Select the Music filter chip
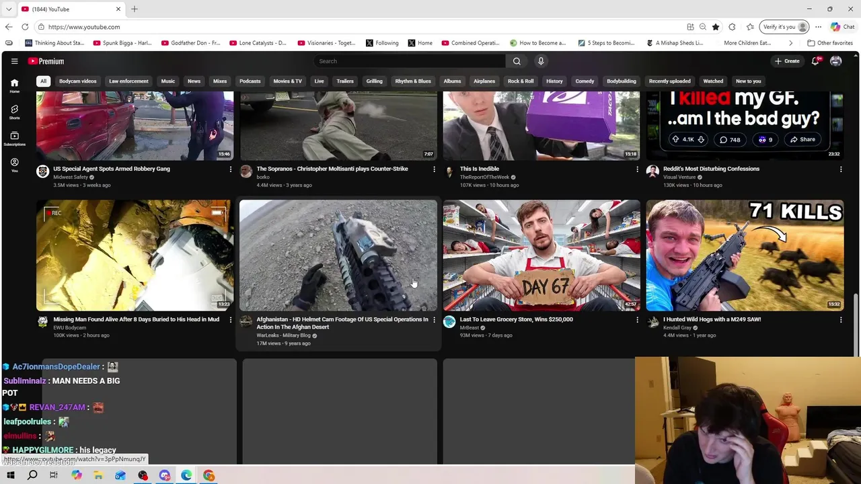Image resolution: width=861 pixels, height=484 pixels. click(x=167, y=81)
